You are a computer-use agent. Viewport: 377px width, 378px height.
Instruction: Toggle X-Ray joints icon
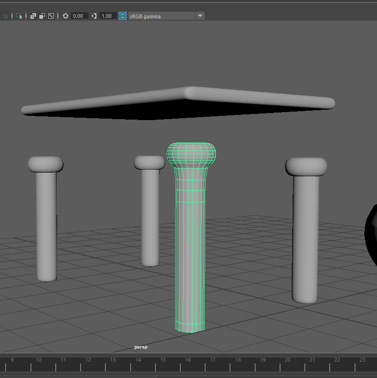51,16
